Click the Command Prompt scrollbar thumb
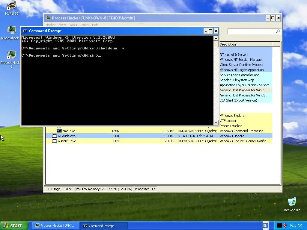Screen dimensions: 307x230 click(x=216, y=44)
